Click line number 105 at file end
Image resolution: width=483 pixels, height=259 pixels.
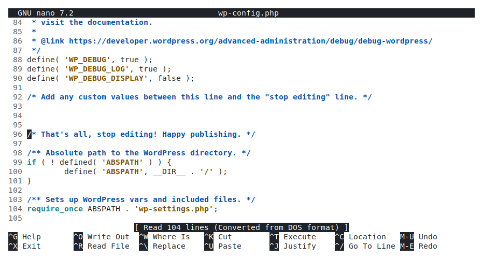click(16, 218)
